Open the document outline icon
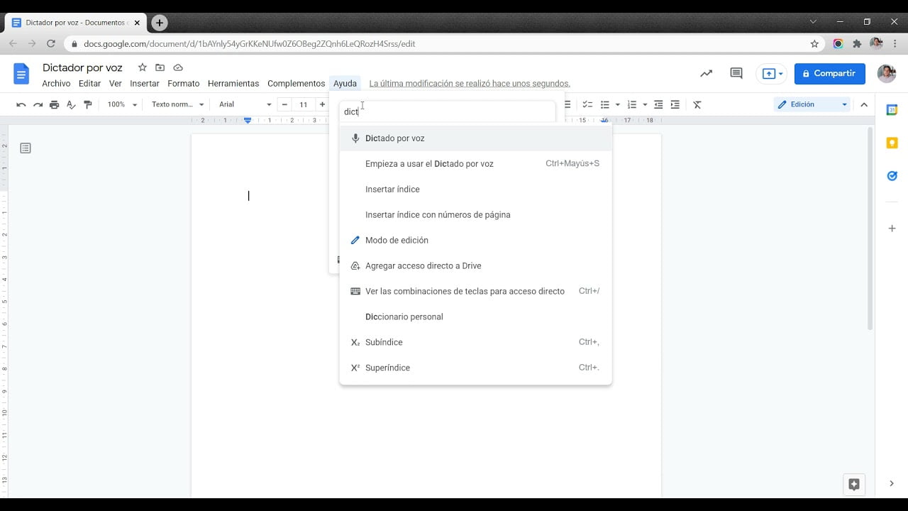Screen dimensions: 908x511 point(26,148)
